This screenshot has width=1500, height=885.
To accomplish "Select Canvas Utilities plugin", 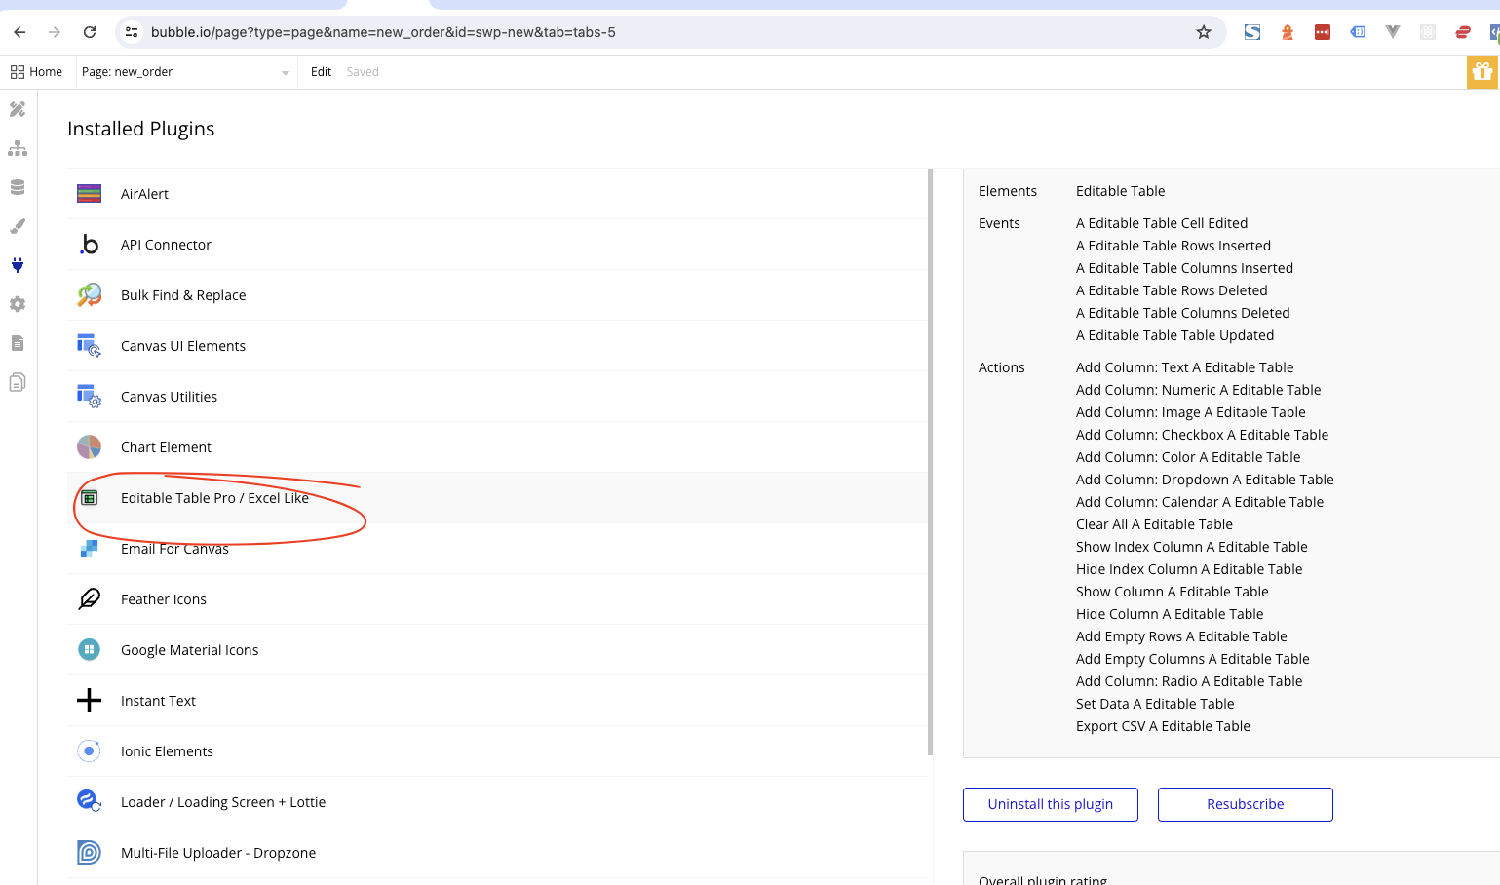I will point(497,397).
